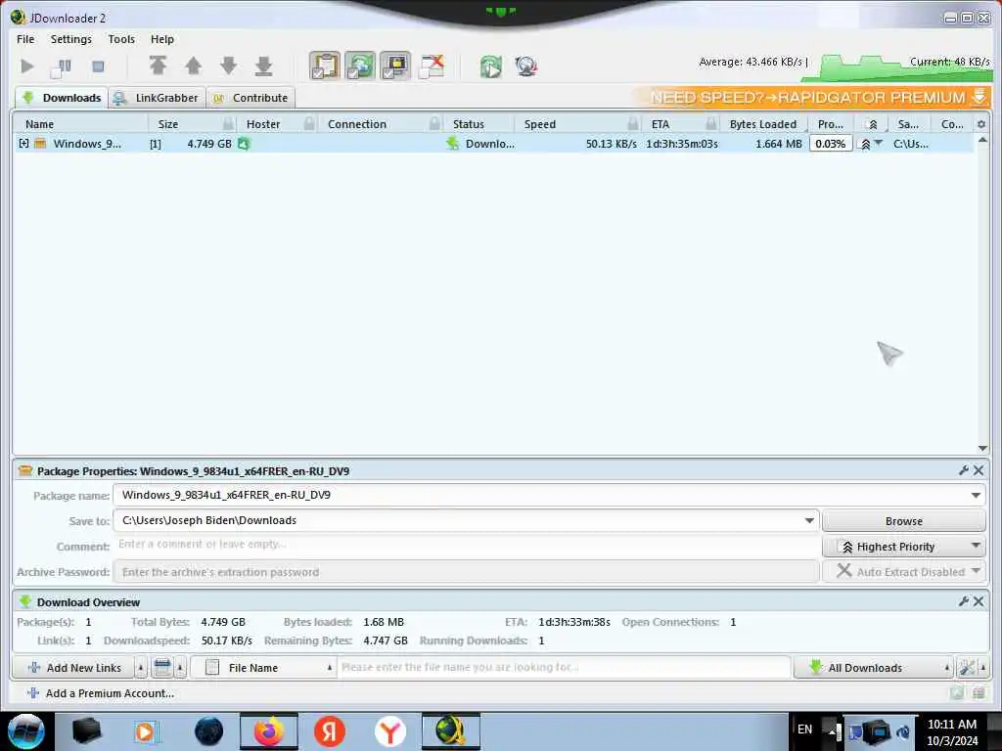Click the Rapidgator Premium banner
This screenshot has width=1002, height=751.
(x=811, y=97)
